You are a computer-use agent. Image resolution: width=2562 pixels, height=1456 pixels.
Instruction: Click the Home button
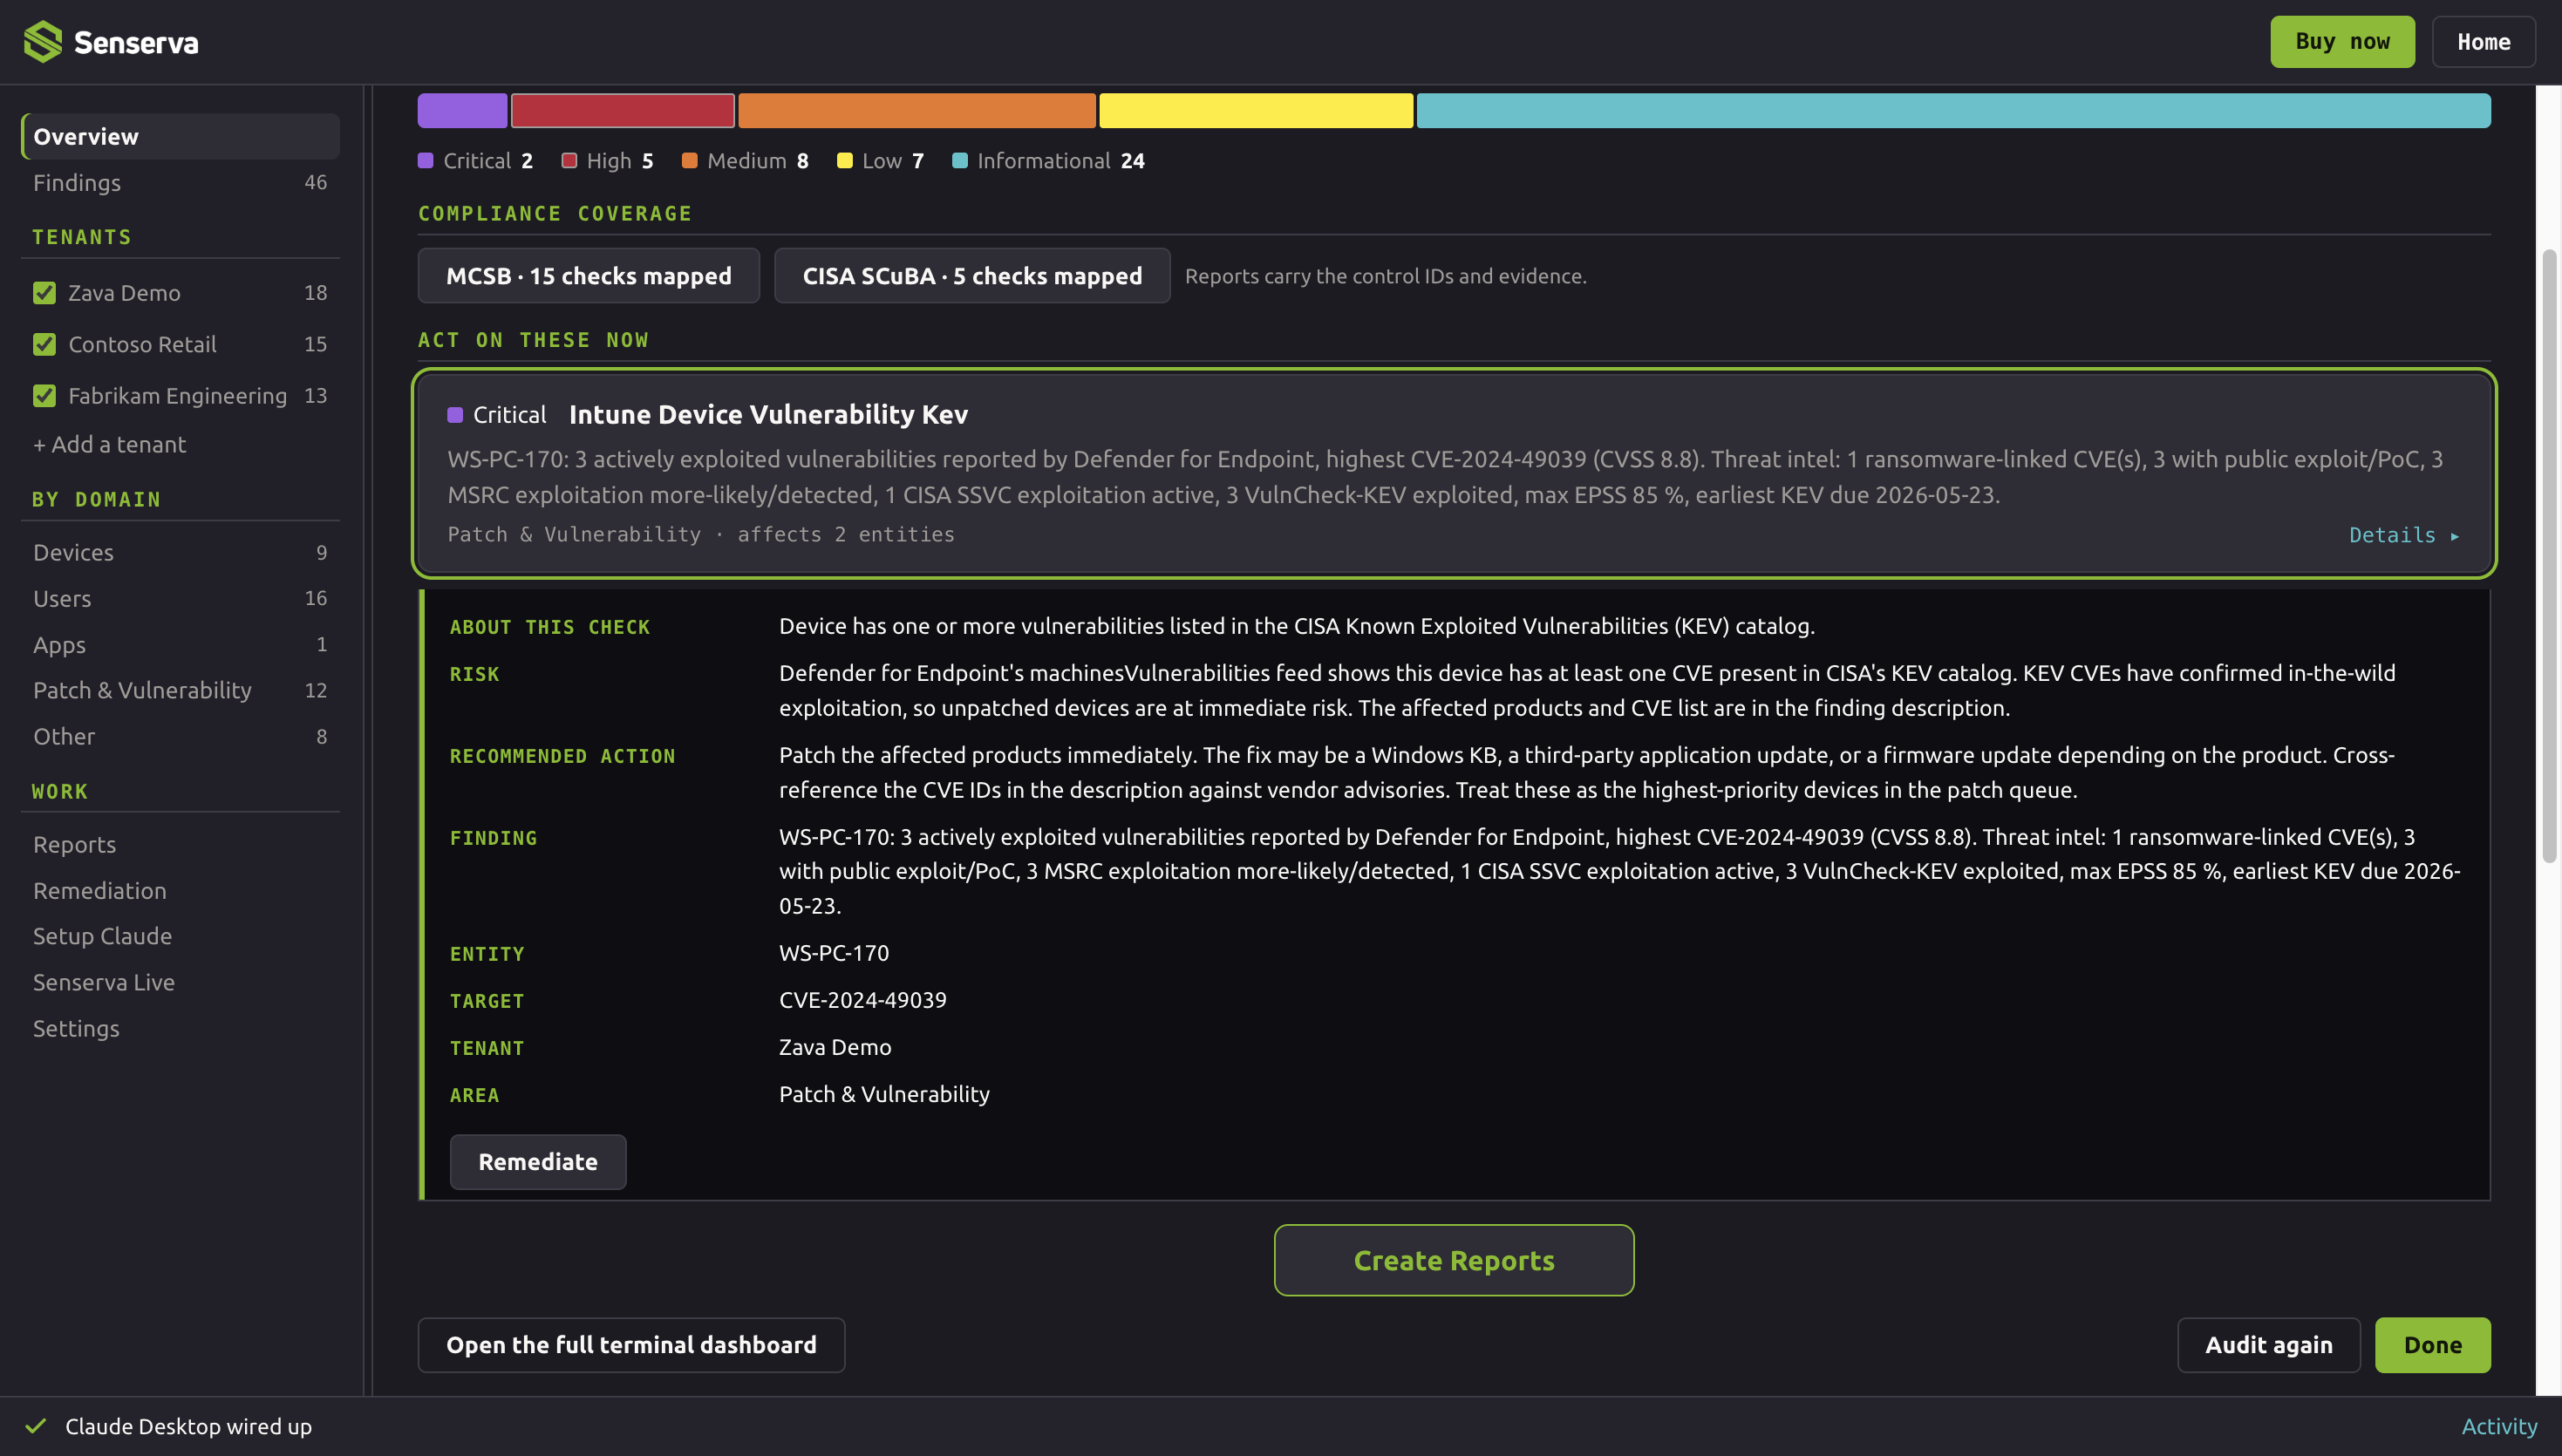2484,42
